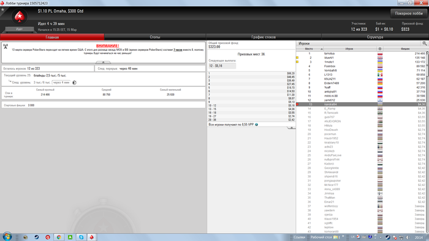Click the PokerStars red spade logo
The height and width of the screenshot is (241, 429).
click(20, 17)
